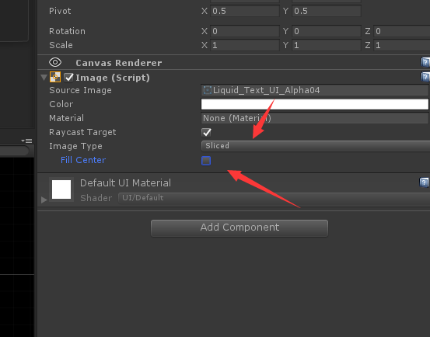Collapse the Image (Script) component foldout
430x337 pixels.
click(x=44, y=78)
